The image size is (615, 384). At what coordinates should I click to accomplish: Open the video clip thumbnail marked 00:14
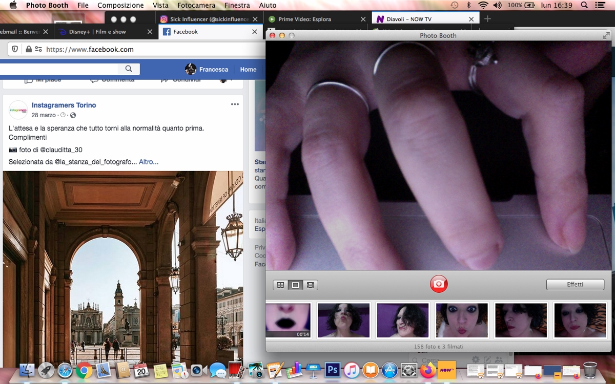tap(288, 321)
